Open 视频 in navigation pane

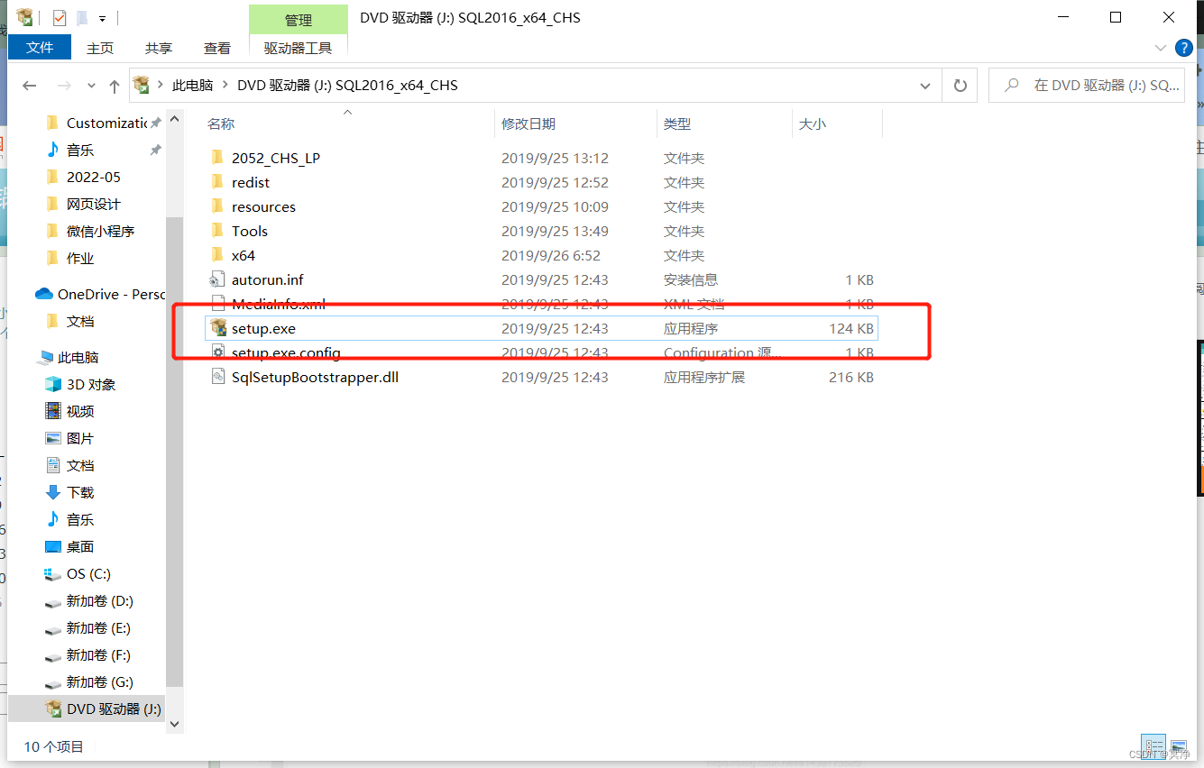point(79,411)
